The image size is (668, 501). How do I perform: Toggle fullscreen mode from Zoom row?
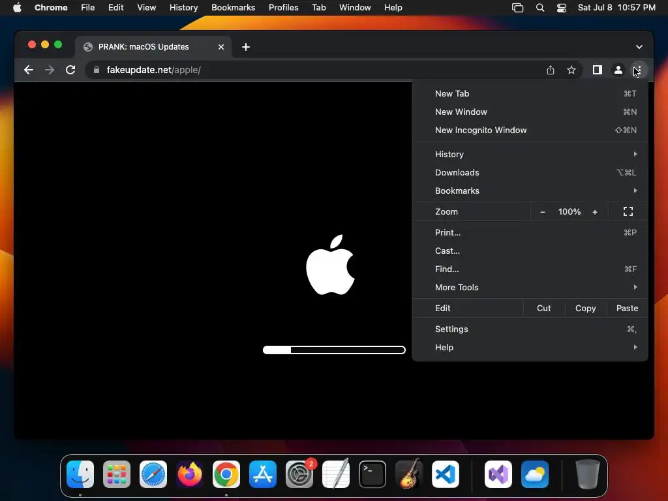click(628, 212)
